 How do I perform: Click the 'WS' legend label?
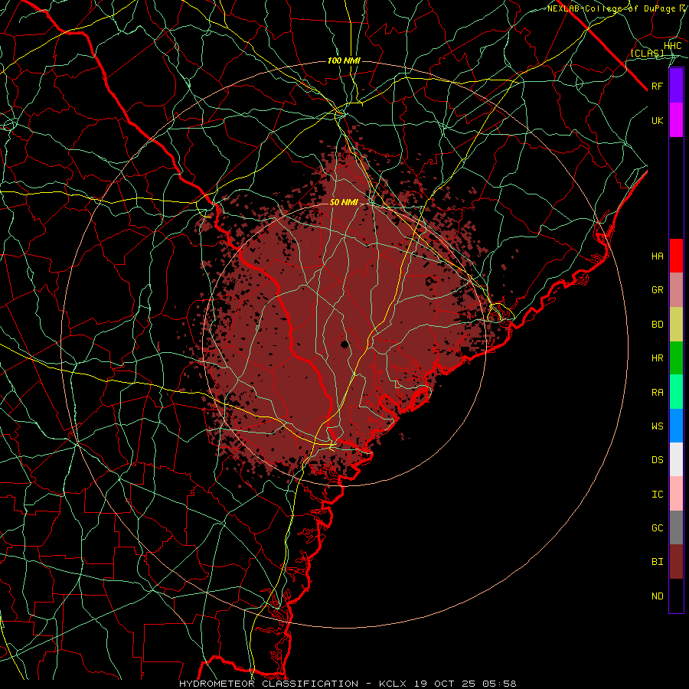coord(657,426)
